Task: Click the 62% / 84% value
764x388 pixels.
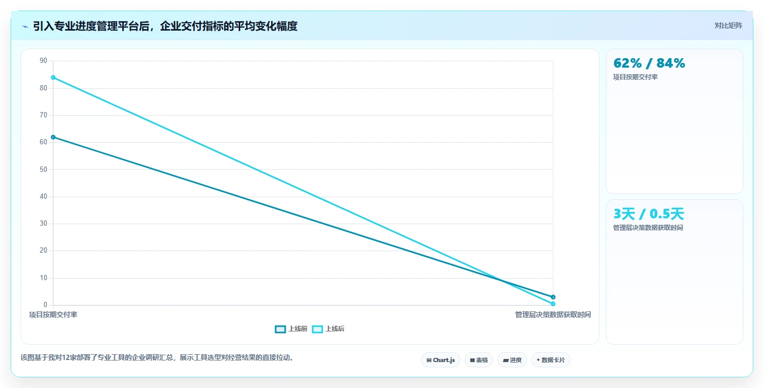Action: (649, 63)
